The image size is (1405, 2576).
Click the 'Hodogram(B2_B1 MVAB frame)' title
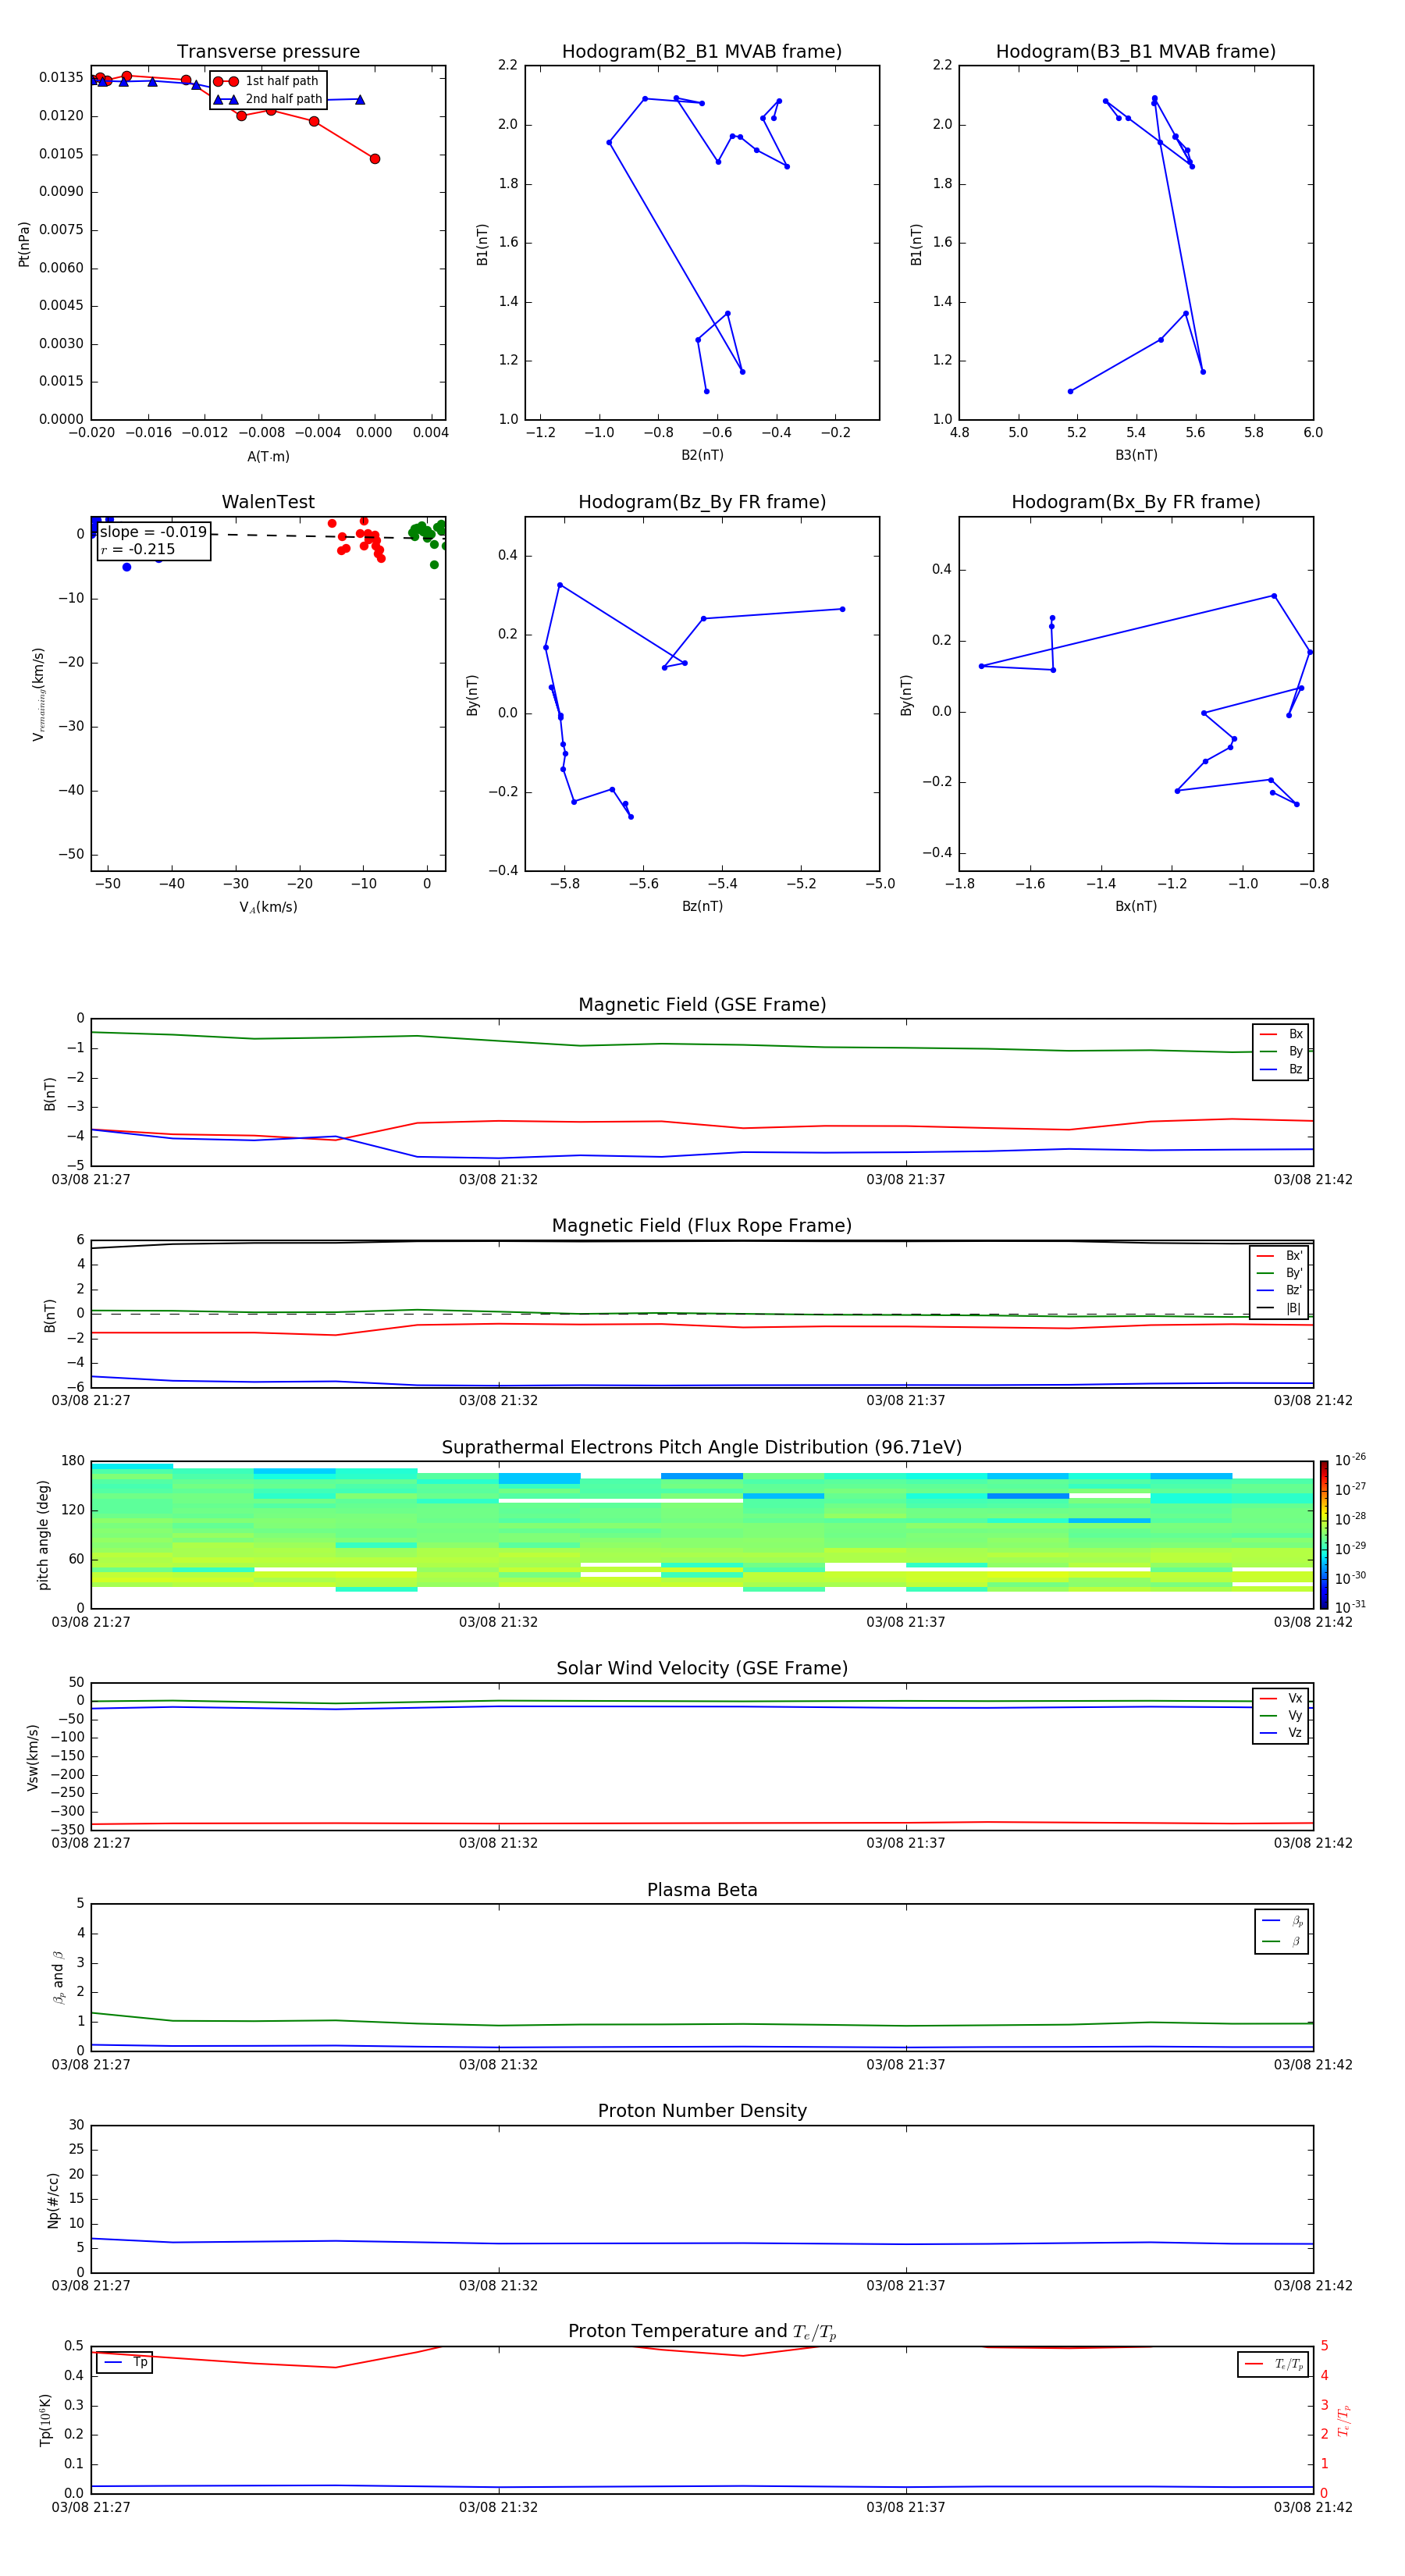pyautogui.click(x=702, y=52)
